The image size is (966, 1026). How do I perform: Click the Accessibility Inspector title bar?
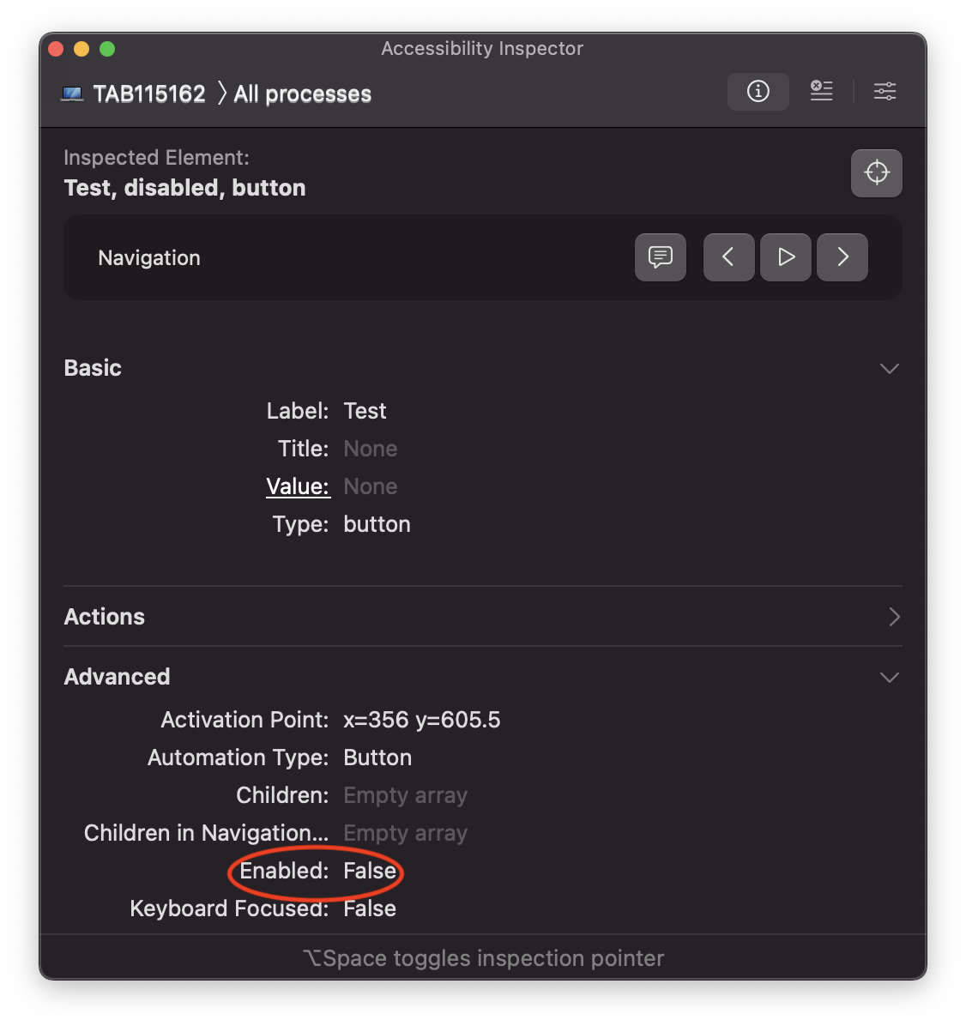point(482,49)
